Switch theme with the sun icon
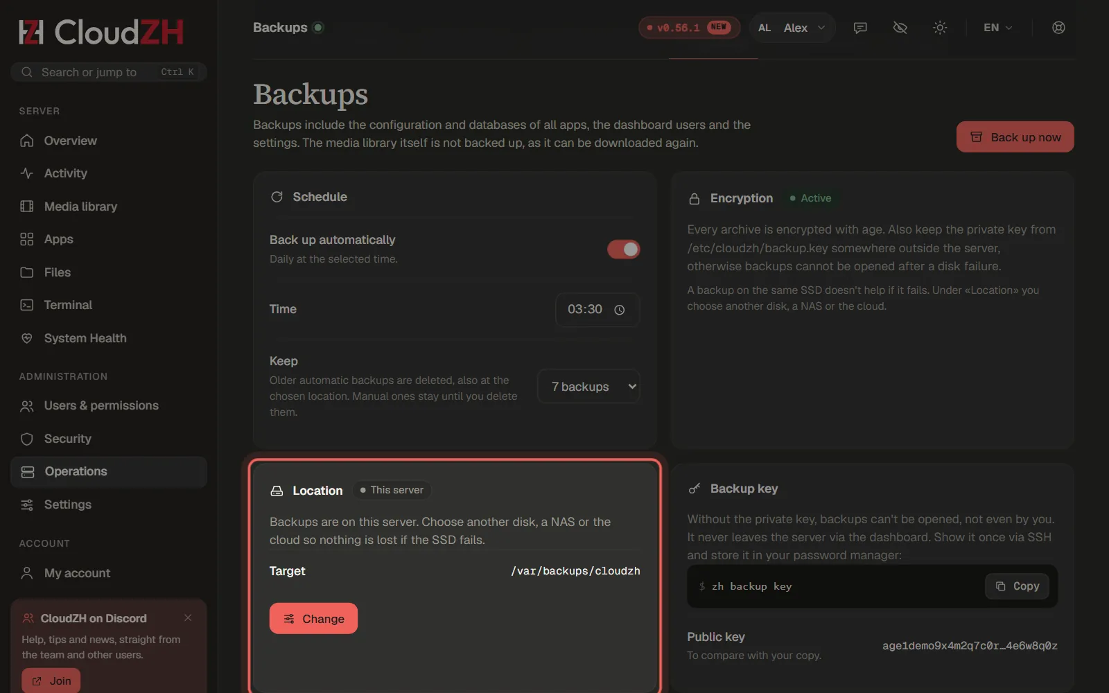This screenshot has height=693, width=1109. [x=940, y=28]
